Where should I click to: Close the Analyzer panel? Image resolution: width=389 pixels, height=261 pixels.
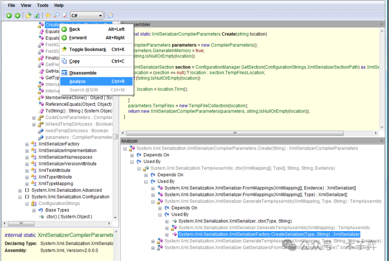[x=381, y=141]
